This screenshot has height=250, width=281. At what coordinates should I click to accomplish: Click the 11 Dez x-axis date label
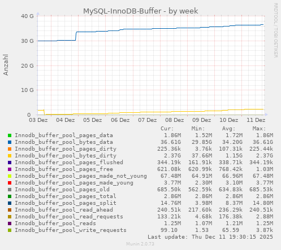(x=256, y=120)
